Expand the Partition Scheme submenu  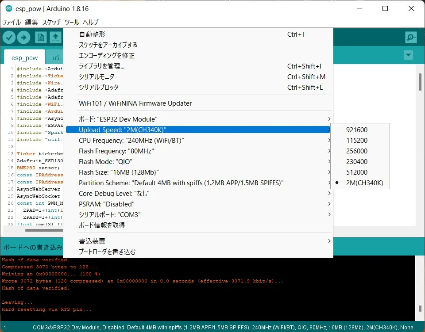pos(199,183)
